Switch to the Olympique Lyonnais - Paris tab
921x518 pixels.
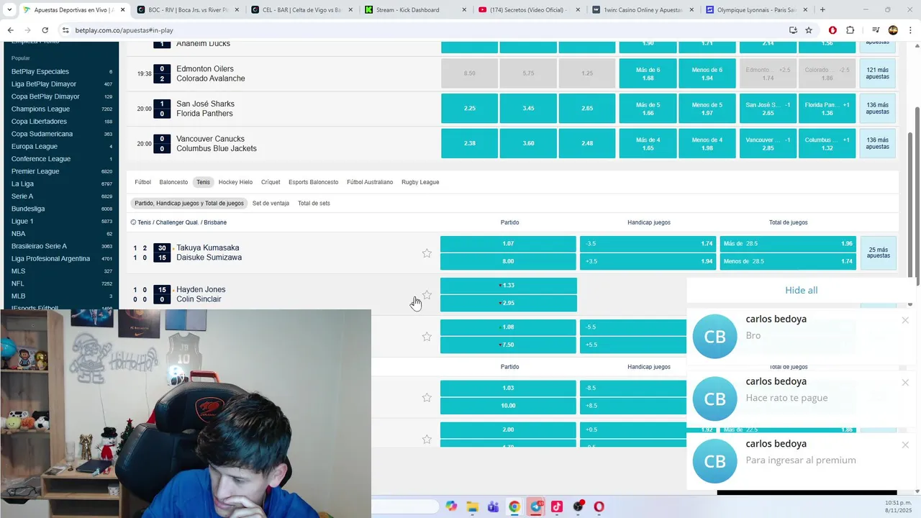[x=756, y=10]
